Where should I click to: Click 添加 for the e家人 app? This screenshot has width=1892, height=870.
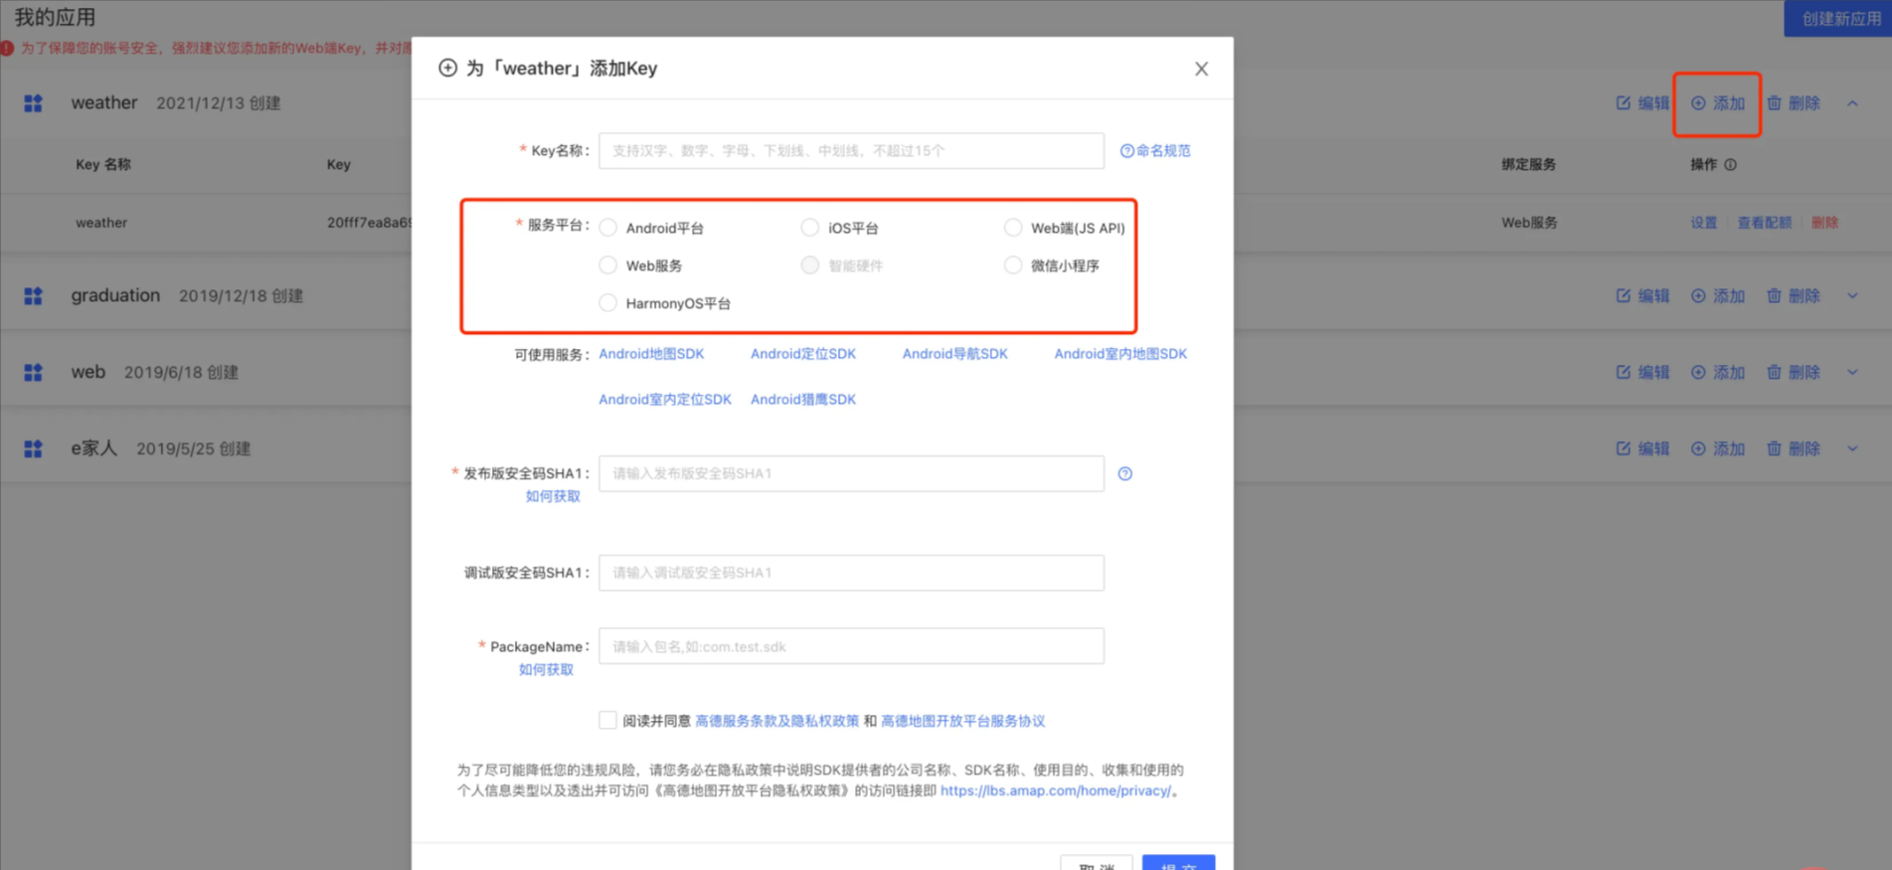[1718, 448]
